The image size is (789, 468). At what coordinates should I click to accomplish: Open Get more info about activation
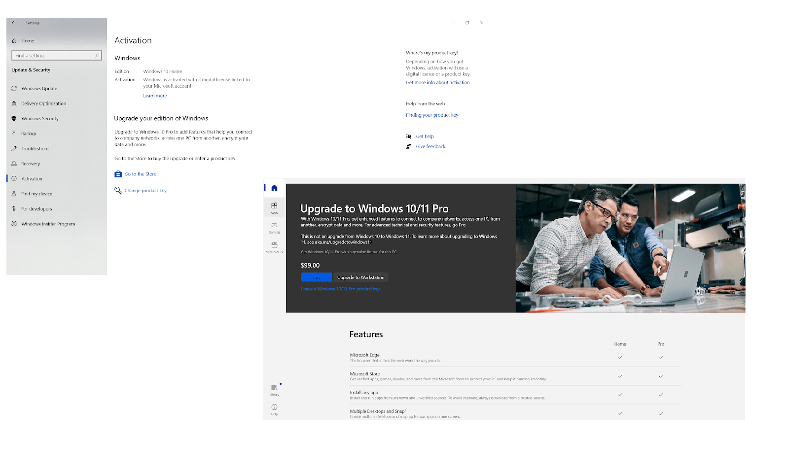click(x=438, y=82)
